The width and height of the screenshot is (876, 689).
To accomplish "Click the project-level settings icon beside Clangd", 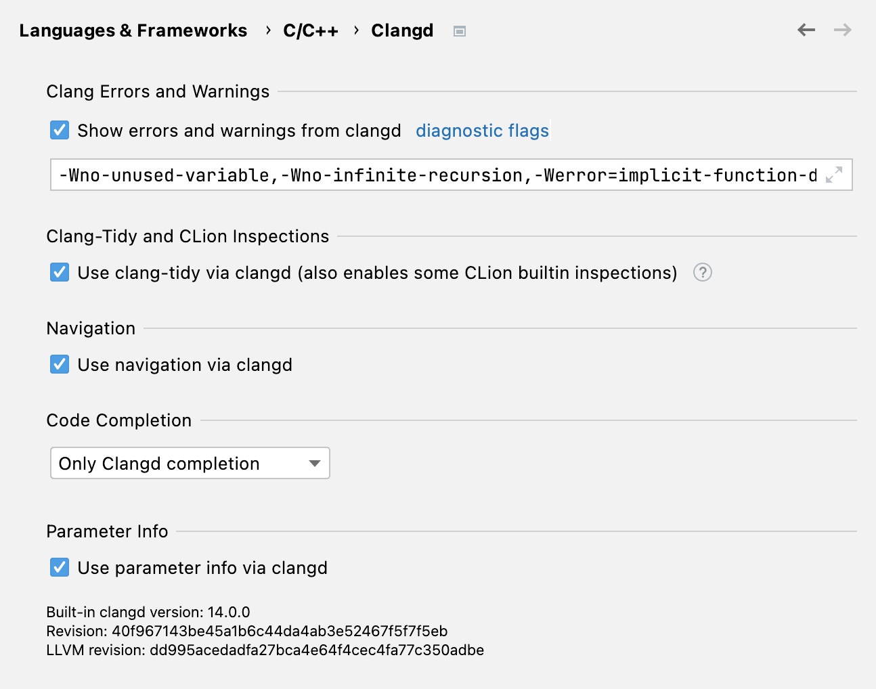I will 460,31.
